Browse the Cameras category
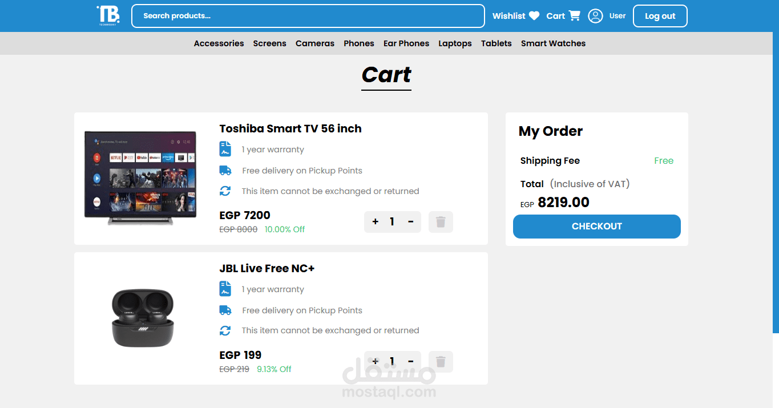 [315, 43]
